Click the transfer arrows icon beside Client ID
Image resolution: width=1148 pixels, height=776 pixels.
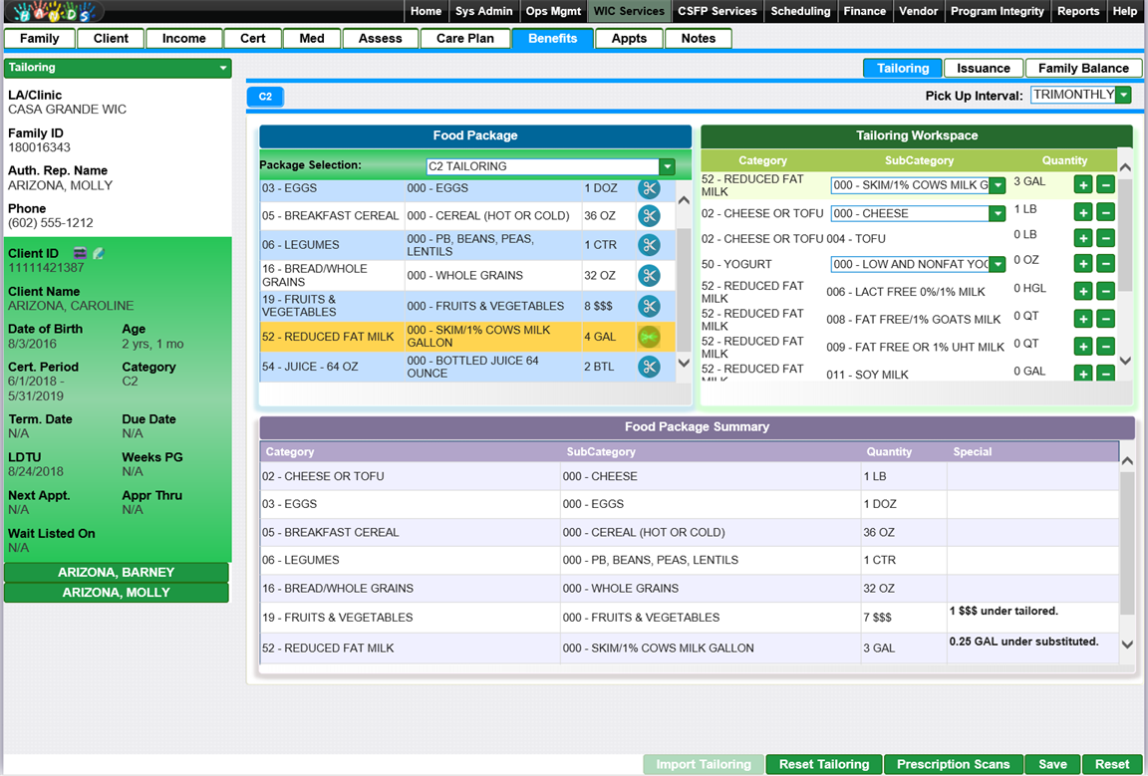80,254
